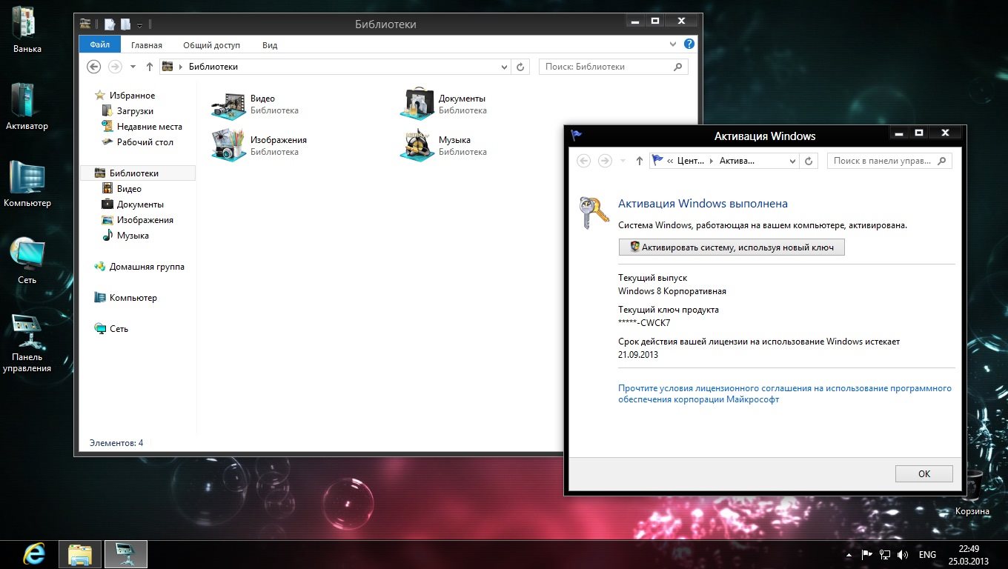The image size is (1008, 569).
Task: Click the Библиотеки address bar path
Action: click(x=213, y=67)
